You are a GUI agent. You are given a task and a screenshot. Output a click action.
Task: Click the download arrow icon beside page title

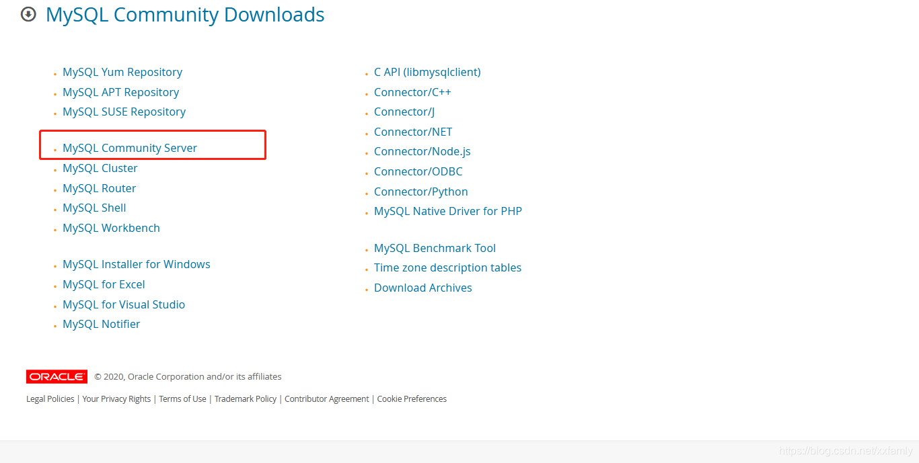[x=28, y=14]
